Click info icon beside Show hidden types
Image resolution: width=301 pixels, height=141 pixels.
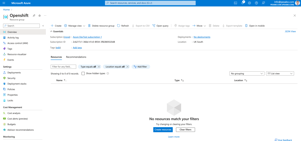108,73
